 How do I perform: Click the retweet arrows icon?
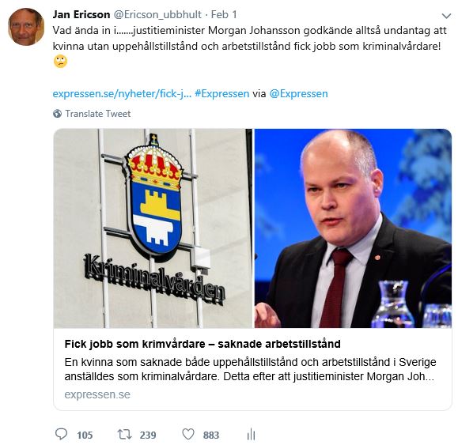click(125, 434)
